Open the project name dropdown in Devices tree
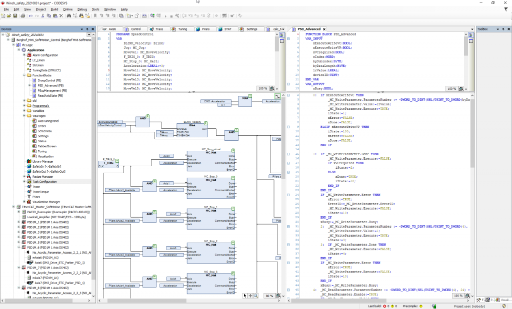This screenshot has height=309, width=512. (89, 34)
